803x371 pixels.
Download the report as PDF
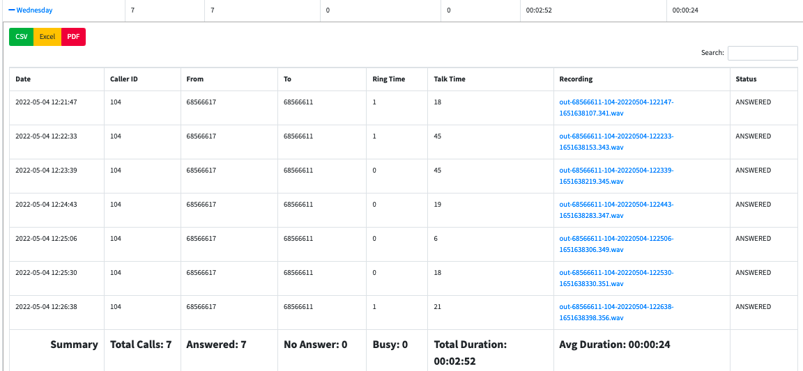(x=73, y=37)
